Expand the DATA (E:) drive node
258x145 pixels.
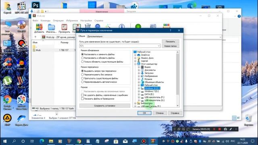coord(139,94)
